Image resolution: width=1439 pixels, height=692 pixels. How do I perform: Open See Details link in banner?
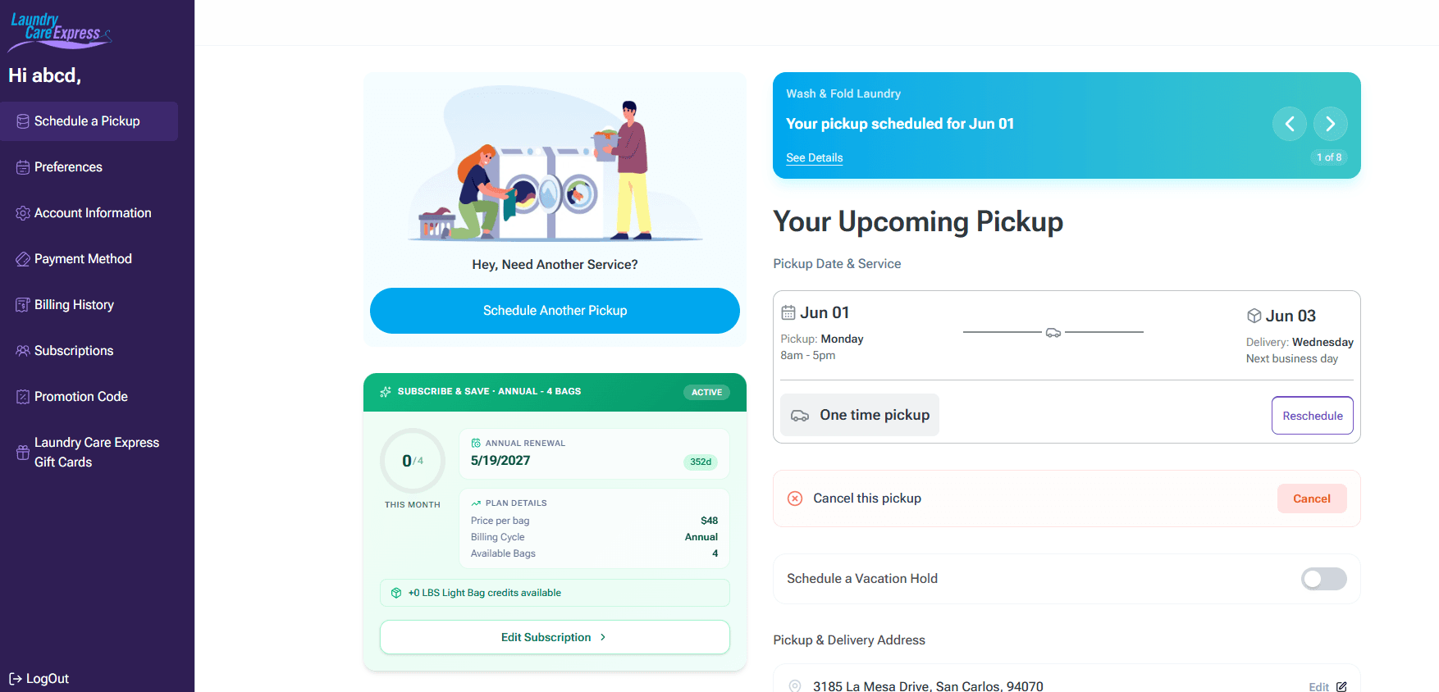814,157
